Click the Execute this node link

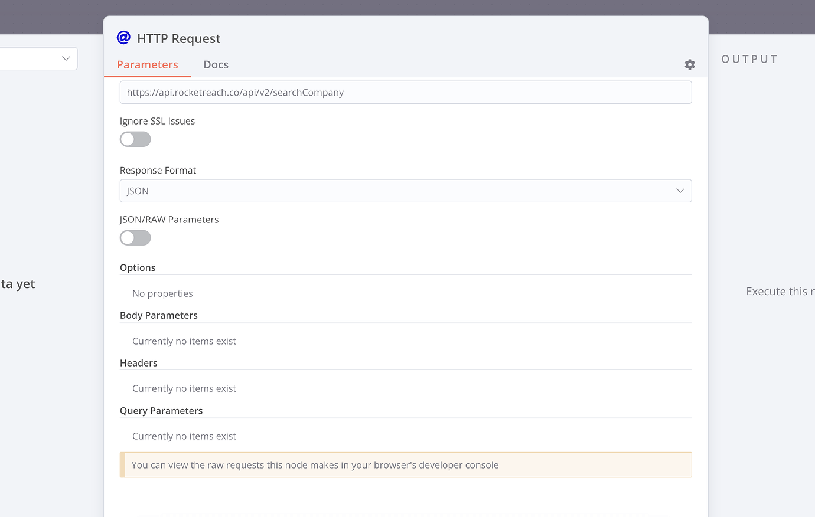[x=780, y=291]
